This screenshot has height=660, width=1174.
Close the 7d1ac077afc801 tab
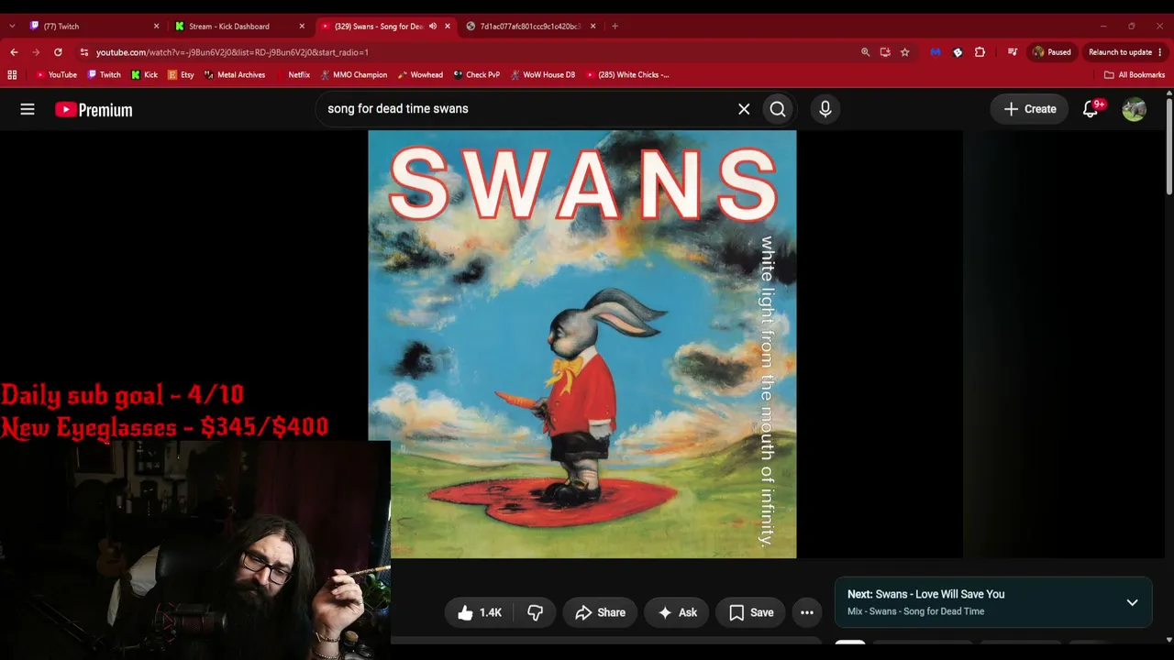[593, 26]
